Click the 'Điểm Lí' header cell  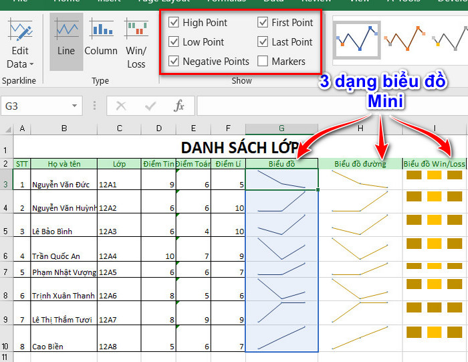click(229, 164)
